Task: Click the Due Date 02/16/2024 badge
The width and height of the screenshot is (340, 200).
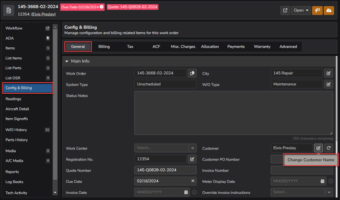Action: [x=82, y=7]
